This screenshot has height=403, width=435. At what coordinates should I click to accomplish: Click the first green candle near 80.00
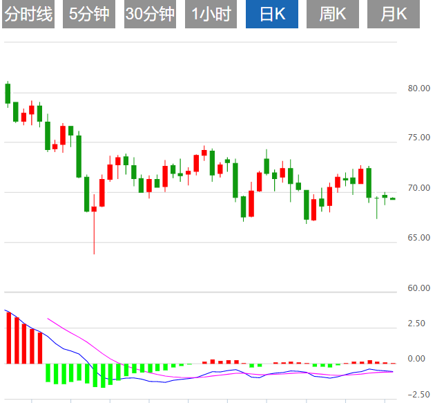[8, 93]
